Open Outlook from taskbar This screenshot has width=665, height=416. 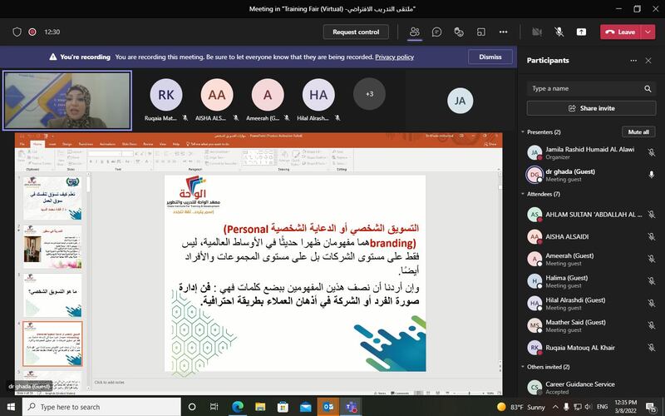328,407
